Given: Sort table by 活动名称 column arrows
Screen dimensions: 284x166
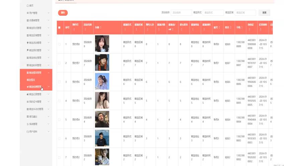Looking at the screenshot, I should 85,29.
